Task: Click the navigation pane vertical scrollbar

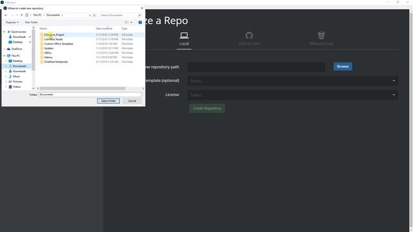Action: pyautogui.click(x=34, y=50)
